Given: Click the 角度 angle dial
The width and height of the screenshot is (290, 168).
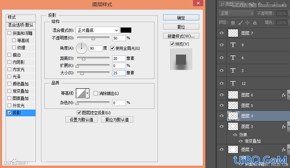Looking at the screenshot, I should point(82,48).
